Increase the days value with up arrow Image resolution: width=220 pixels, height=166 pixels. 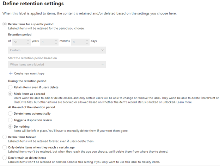(87, 40)
